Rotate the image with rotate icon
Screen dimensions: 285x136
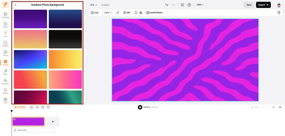pyautogui.click(x=136, y=13)
